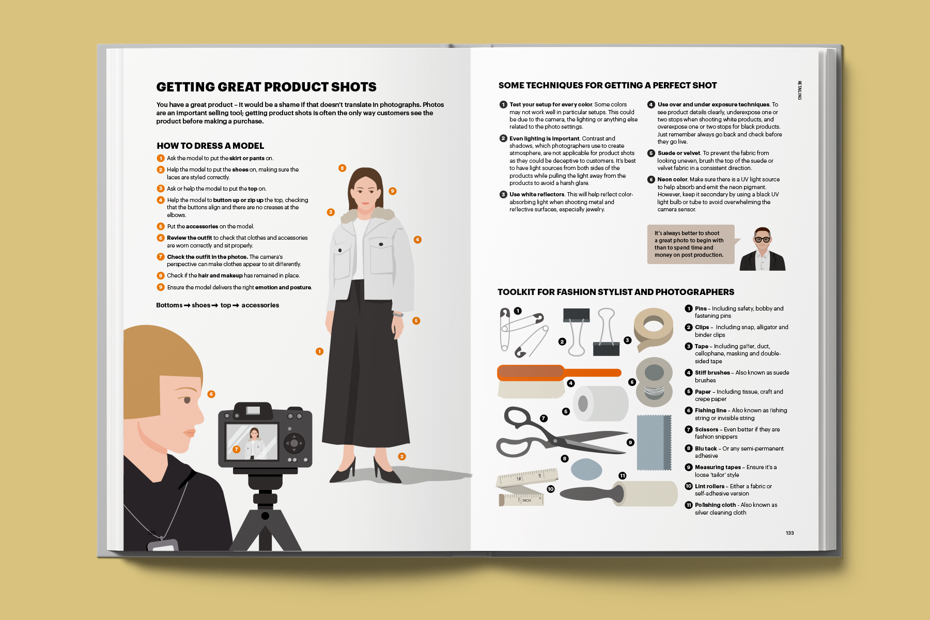This screenshot has width=930, height=620.
Task: Select the fishing line spool illustration
Action: tap(654, 382)
